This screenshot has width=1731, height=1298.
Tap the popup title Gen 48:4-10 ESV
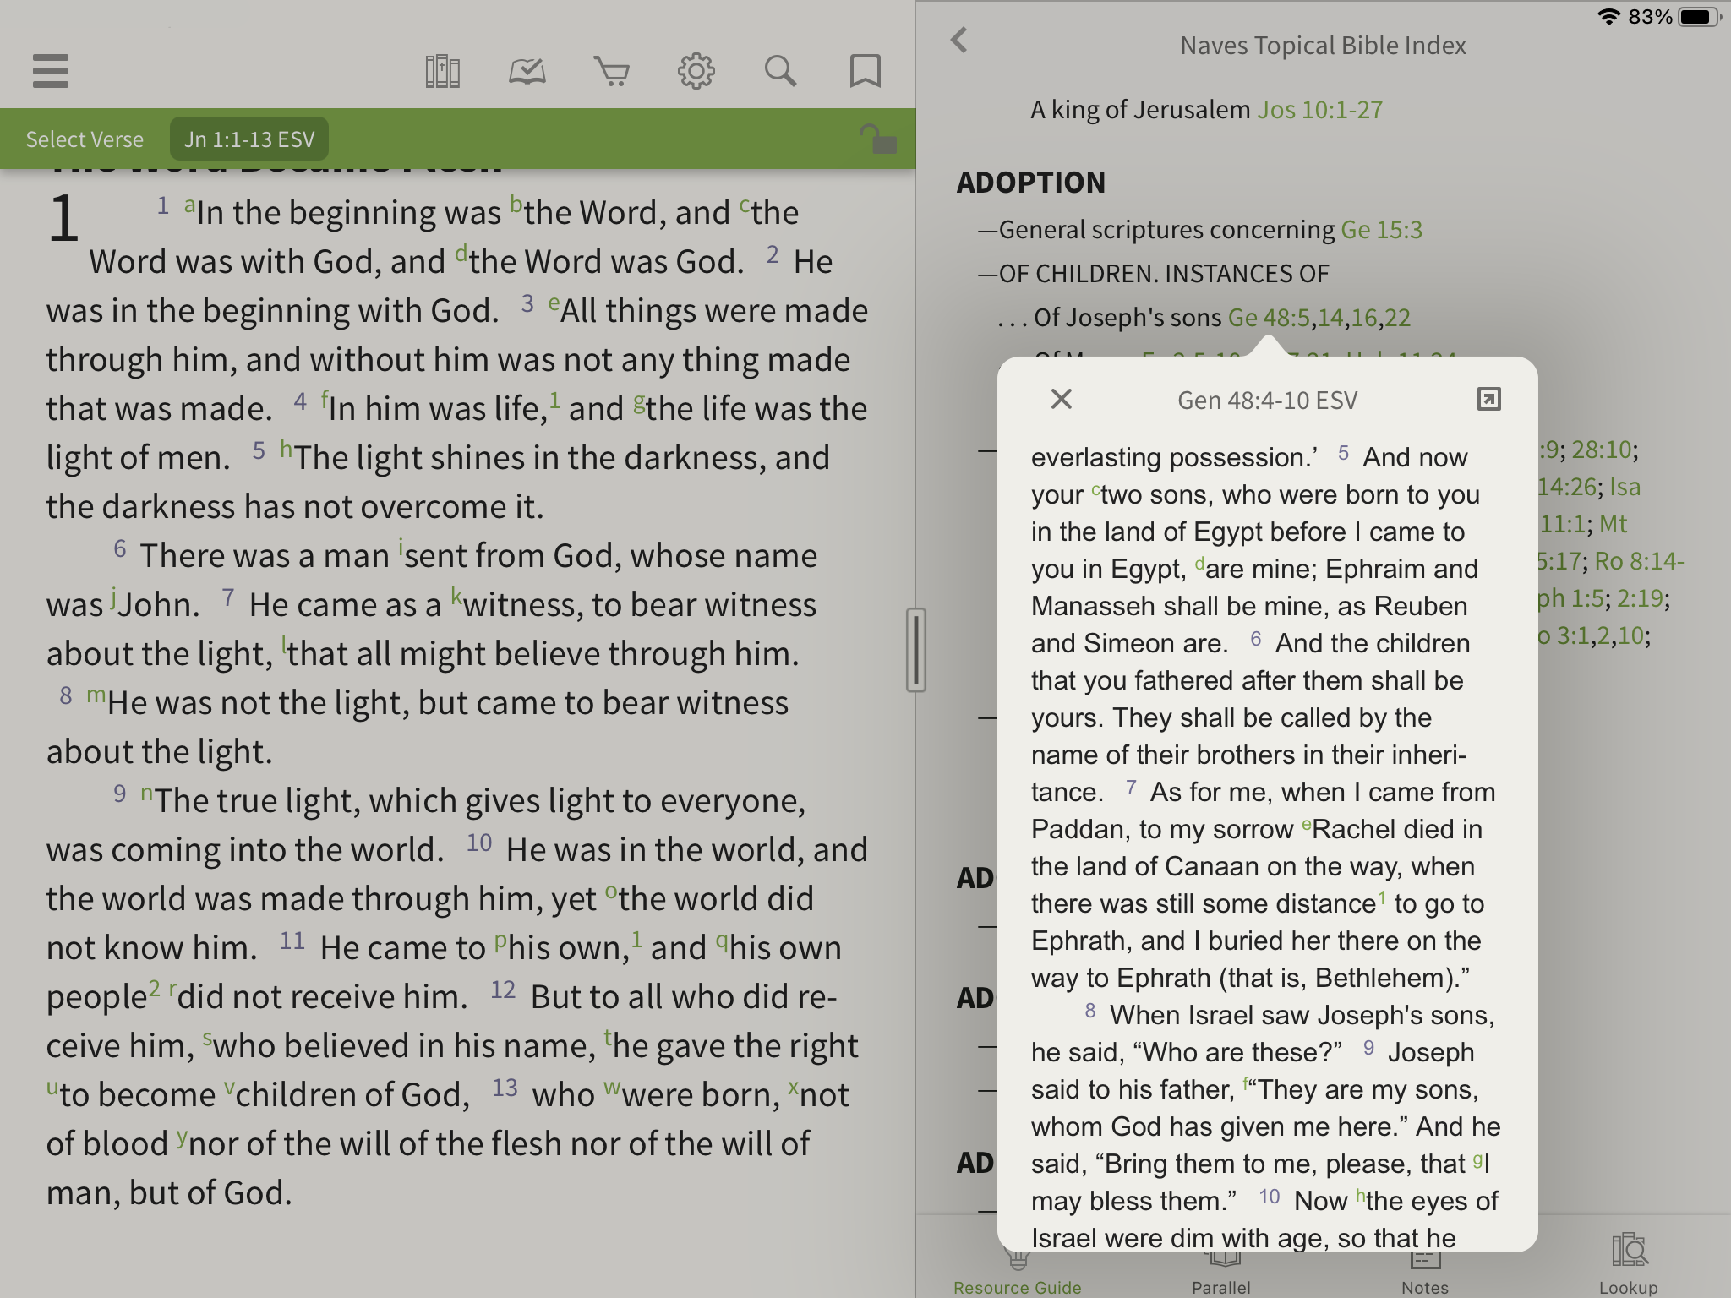(x=1268, y=400)
